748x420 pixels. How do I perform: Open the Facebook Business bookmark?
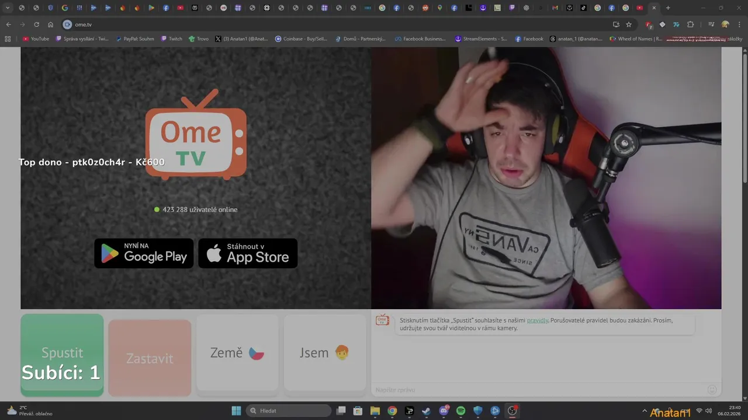(420, 38)
